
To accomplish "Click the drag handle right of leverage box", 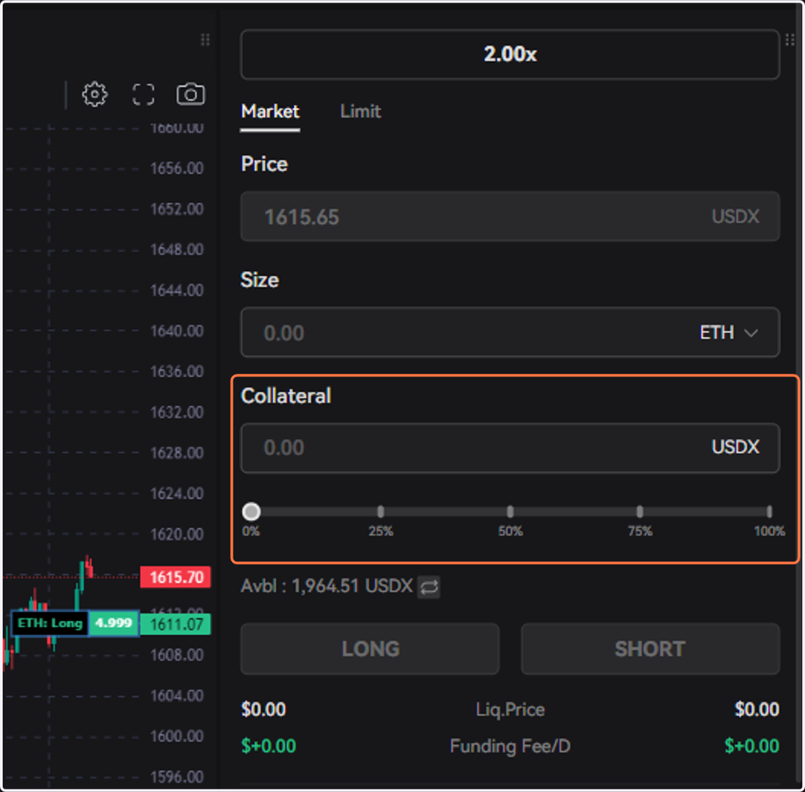I will click(x=790, y=40).
